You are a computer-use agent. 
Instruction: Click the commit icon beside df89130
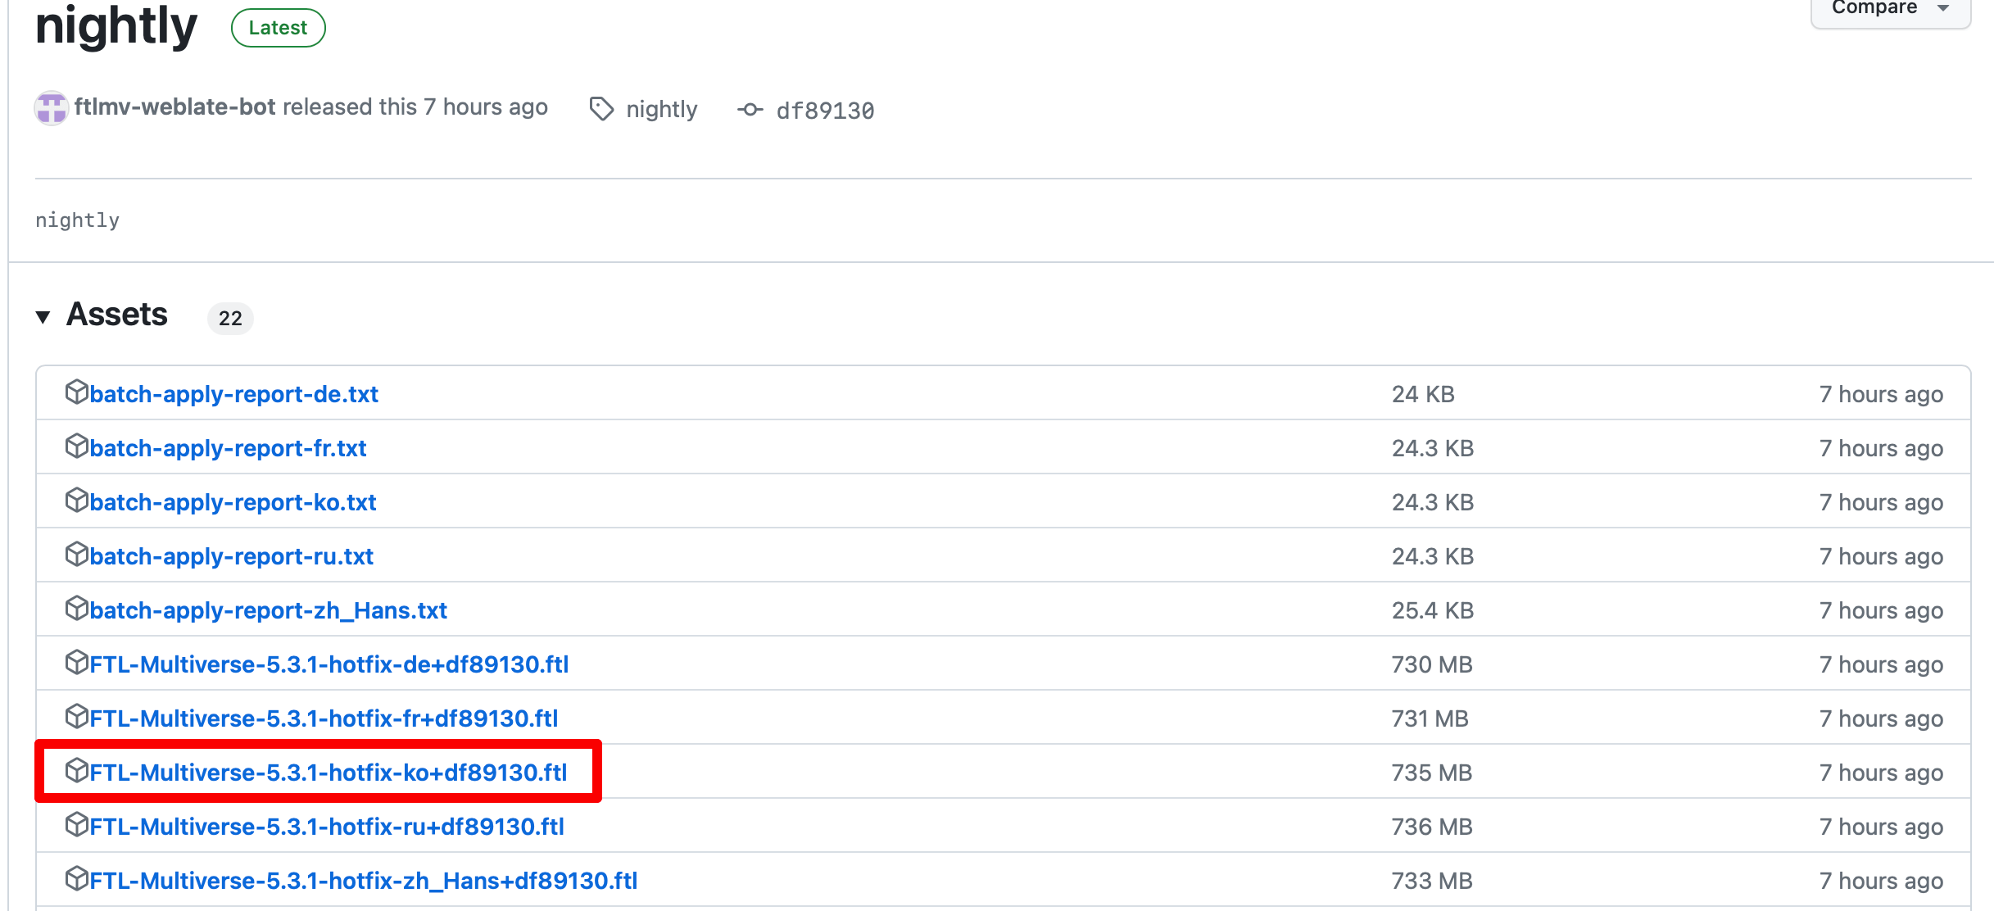pos(750,110)
